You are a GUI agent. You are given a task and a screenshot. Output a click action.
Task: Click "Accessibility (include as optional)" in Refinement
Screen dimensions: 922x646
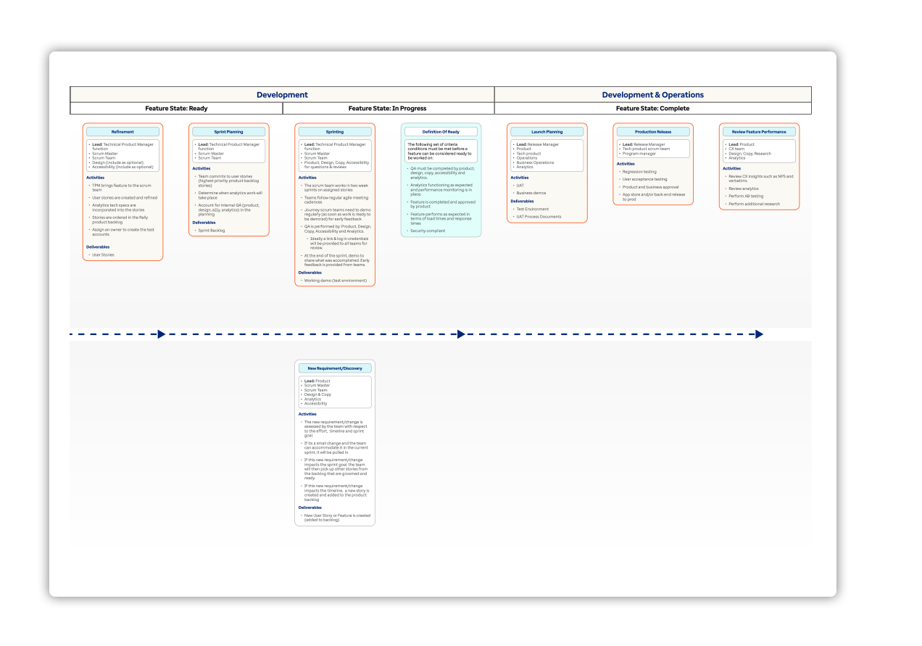pyautogui.click(x=122, y=167)
